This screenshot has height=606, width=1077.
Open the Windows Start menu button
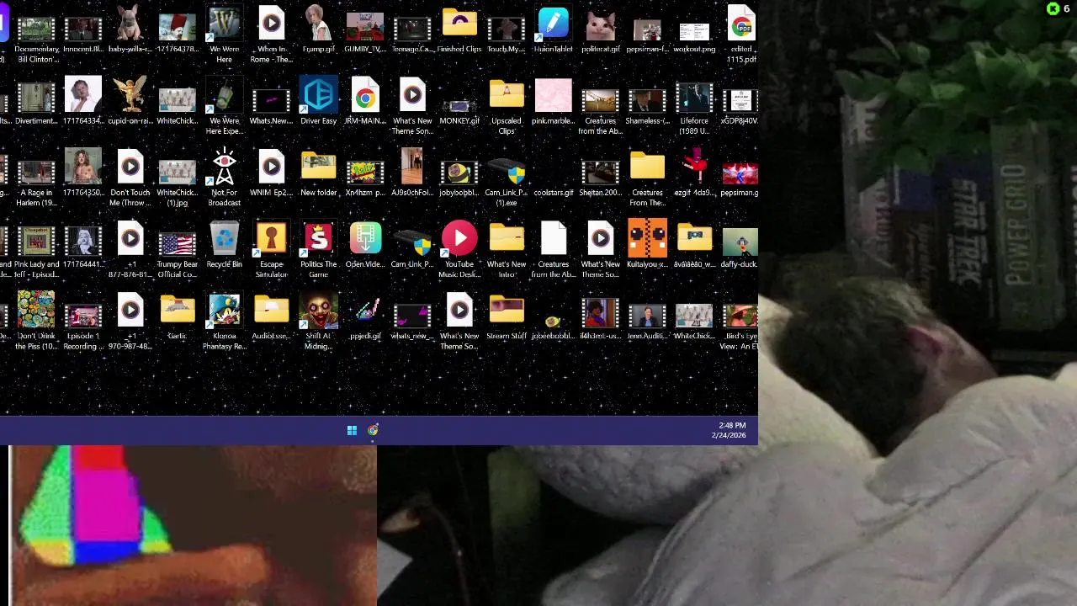pyautogui.click(x=352, y=431)
